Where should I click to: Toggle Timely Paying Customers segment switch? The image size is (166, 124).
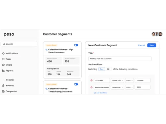[76, 84]
